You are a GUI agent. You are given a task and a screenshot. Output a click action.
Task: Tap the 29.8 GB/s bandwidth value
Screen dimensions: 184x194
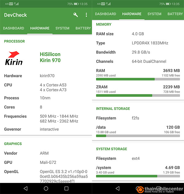(x=141, y=52)
